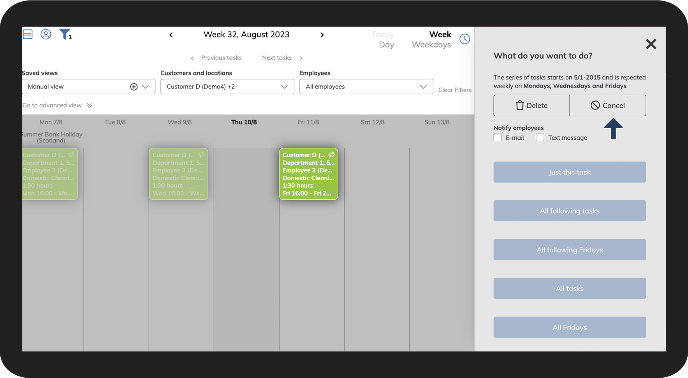Click Wed 9/8 column header
The width and height of the screenshot is (688, 378).
point(180,122)
